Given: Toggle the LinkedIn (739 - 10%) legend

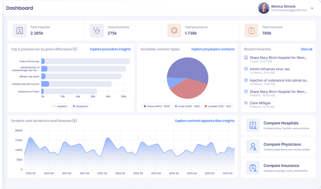Looking at the screenshot, I should 218,106.
